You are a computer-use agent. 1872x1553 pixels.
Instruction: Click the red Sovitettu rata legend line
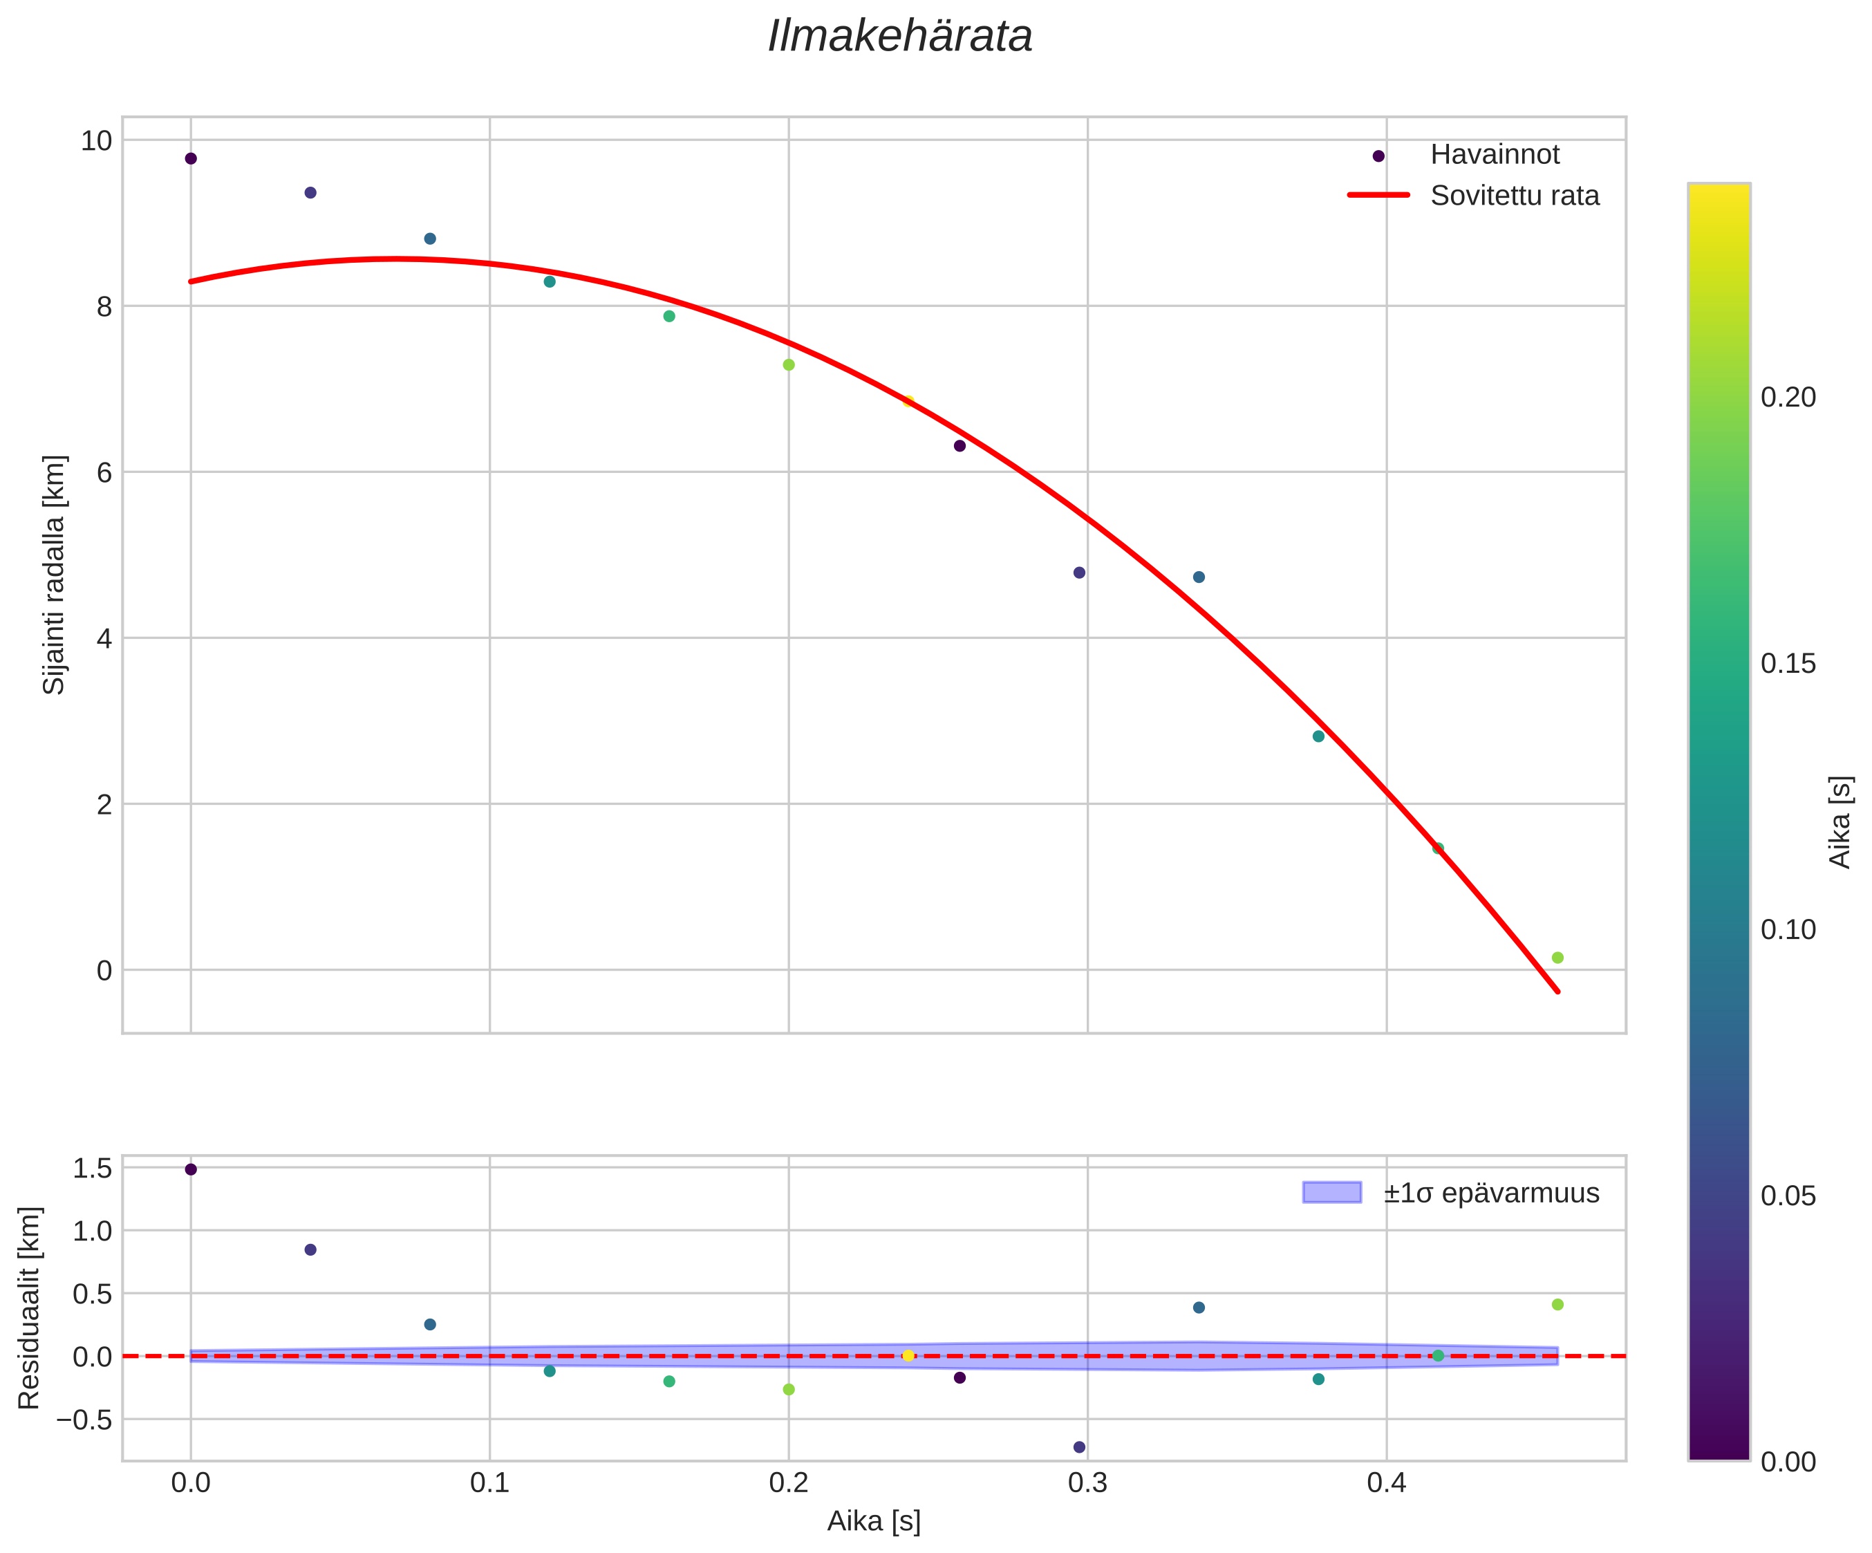click(1378, 195)
